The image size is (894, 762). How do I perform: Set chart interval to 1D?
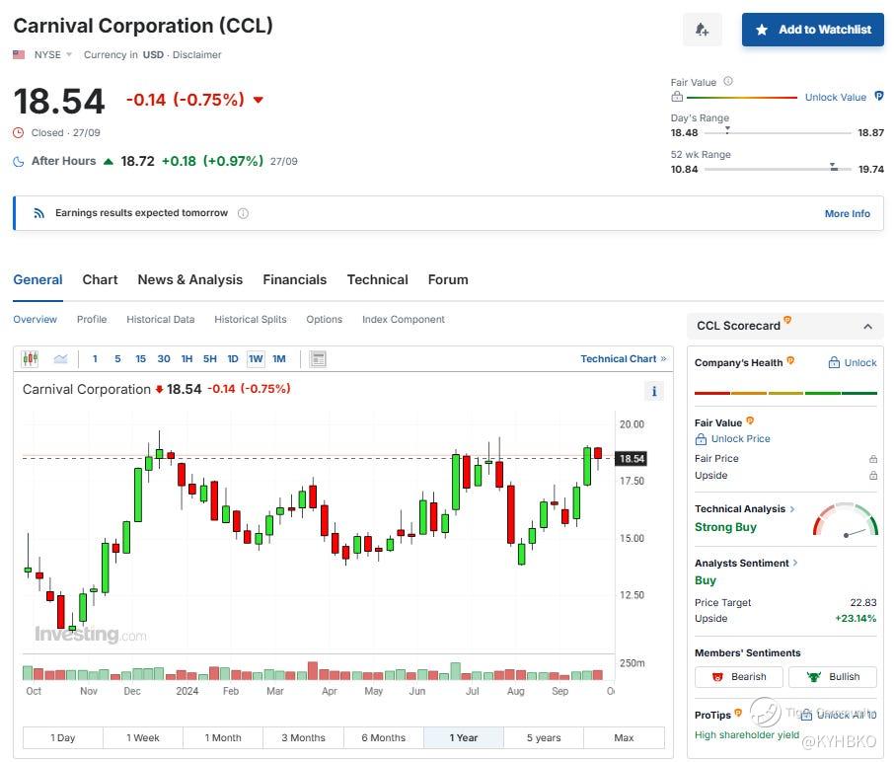click(233, 358)
